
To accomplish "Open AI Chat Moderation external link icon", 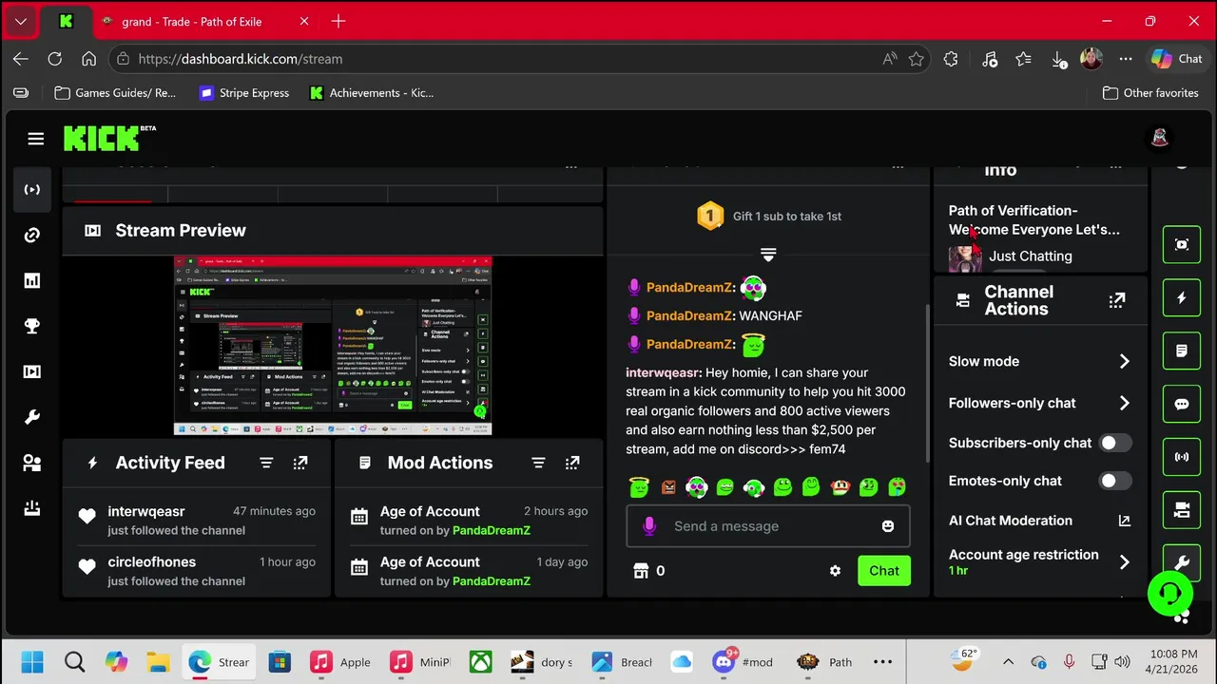I will (1124, 521).
